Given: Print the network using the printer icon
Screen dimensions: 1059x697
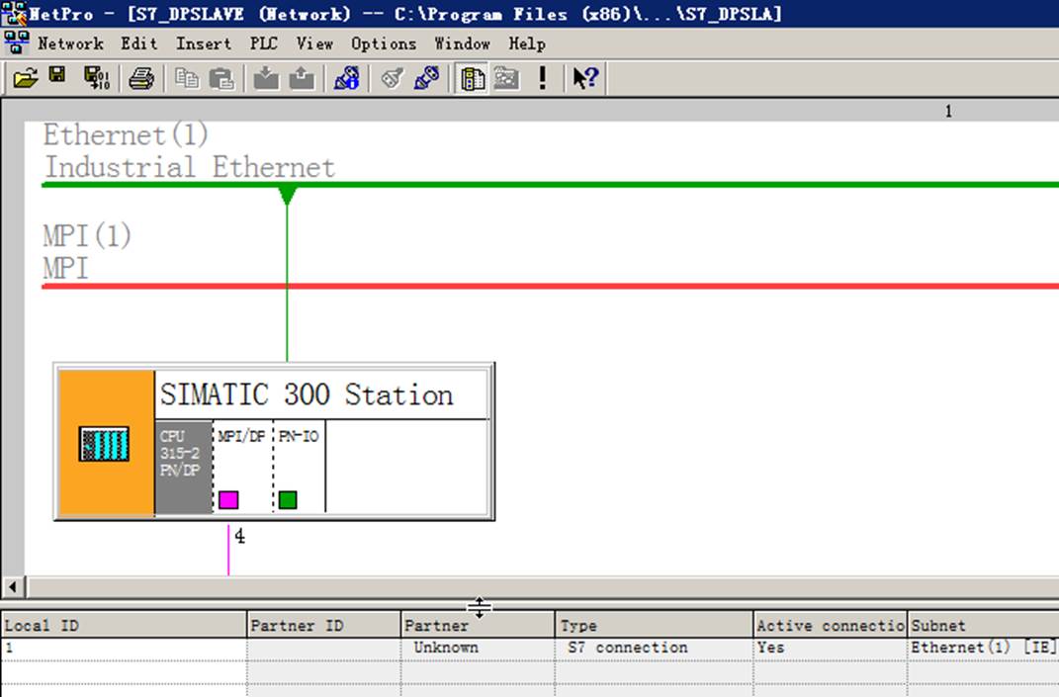Looking at the screenshot, I should click(x=141, y=78).
